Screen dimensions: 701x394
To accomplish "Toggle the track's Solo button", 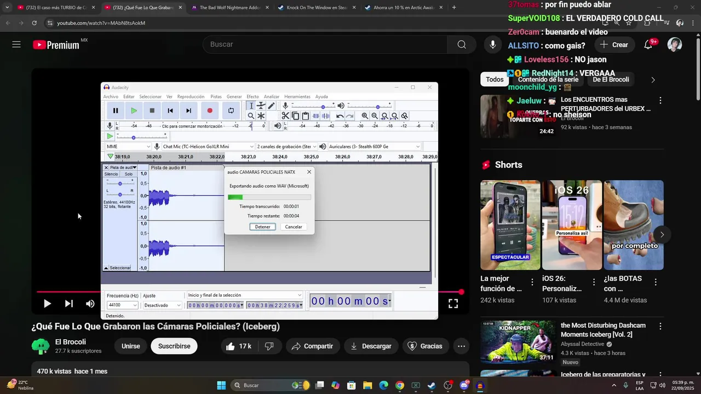I will (x=128, y=174).
